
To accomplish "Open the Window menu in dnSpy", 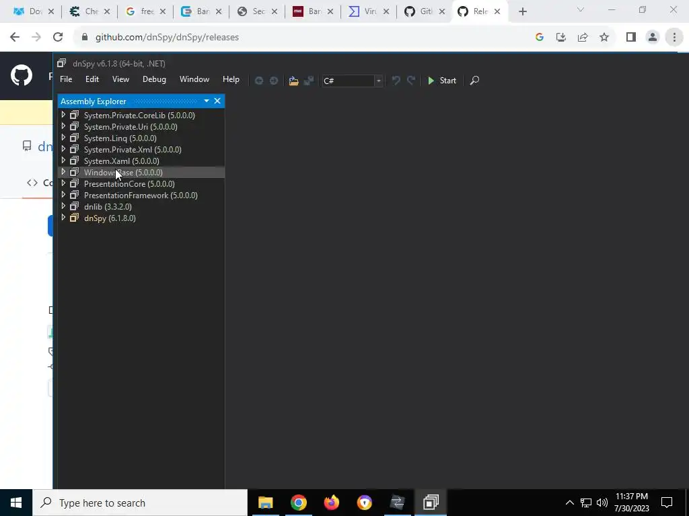I will click(194, 79).
